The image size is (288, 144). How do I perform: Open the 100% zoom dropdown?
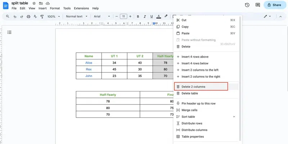pyautogui.click(x=54, y=17)
